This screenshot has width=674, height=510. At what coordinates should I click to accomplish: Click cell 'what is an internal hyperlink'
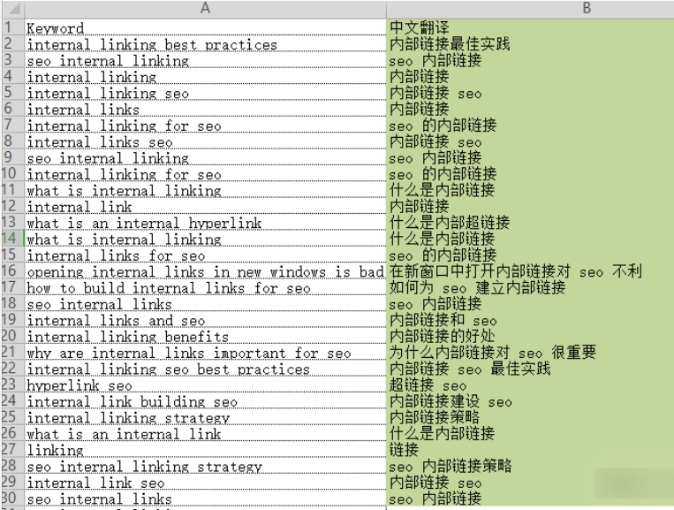point(205,222)
